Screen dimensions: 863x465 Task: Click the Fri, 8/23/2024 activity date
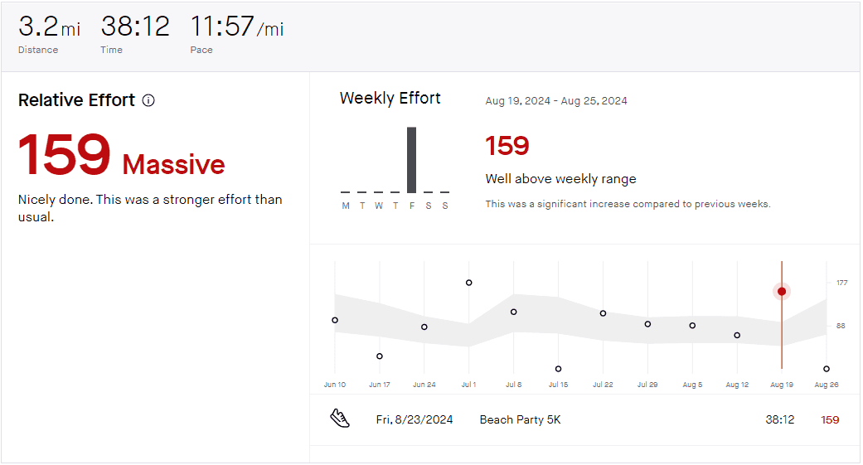coord(415,420)
